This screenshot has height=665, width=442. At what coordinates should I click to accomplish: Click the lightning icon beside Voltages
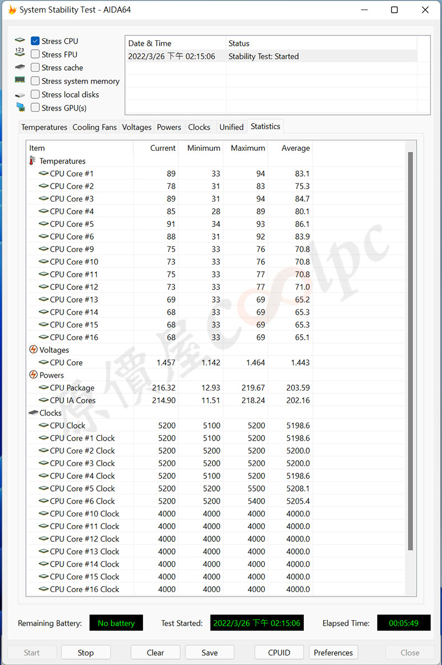(x=33, y=350)
